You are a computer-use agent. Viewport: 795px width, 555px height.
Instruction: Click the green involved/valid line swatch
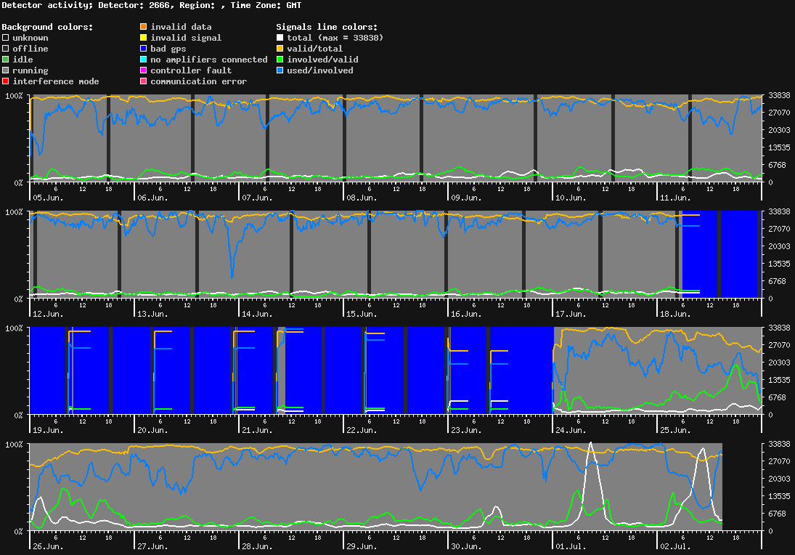[280, 60]
